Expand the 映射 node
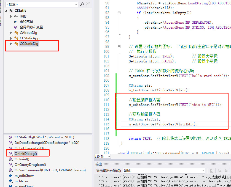Image resolution: width=231 pixels, height=187 pixels. pos(11,16)
